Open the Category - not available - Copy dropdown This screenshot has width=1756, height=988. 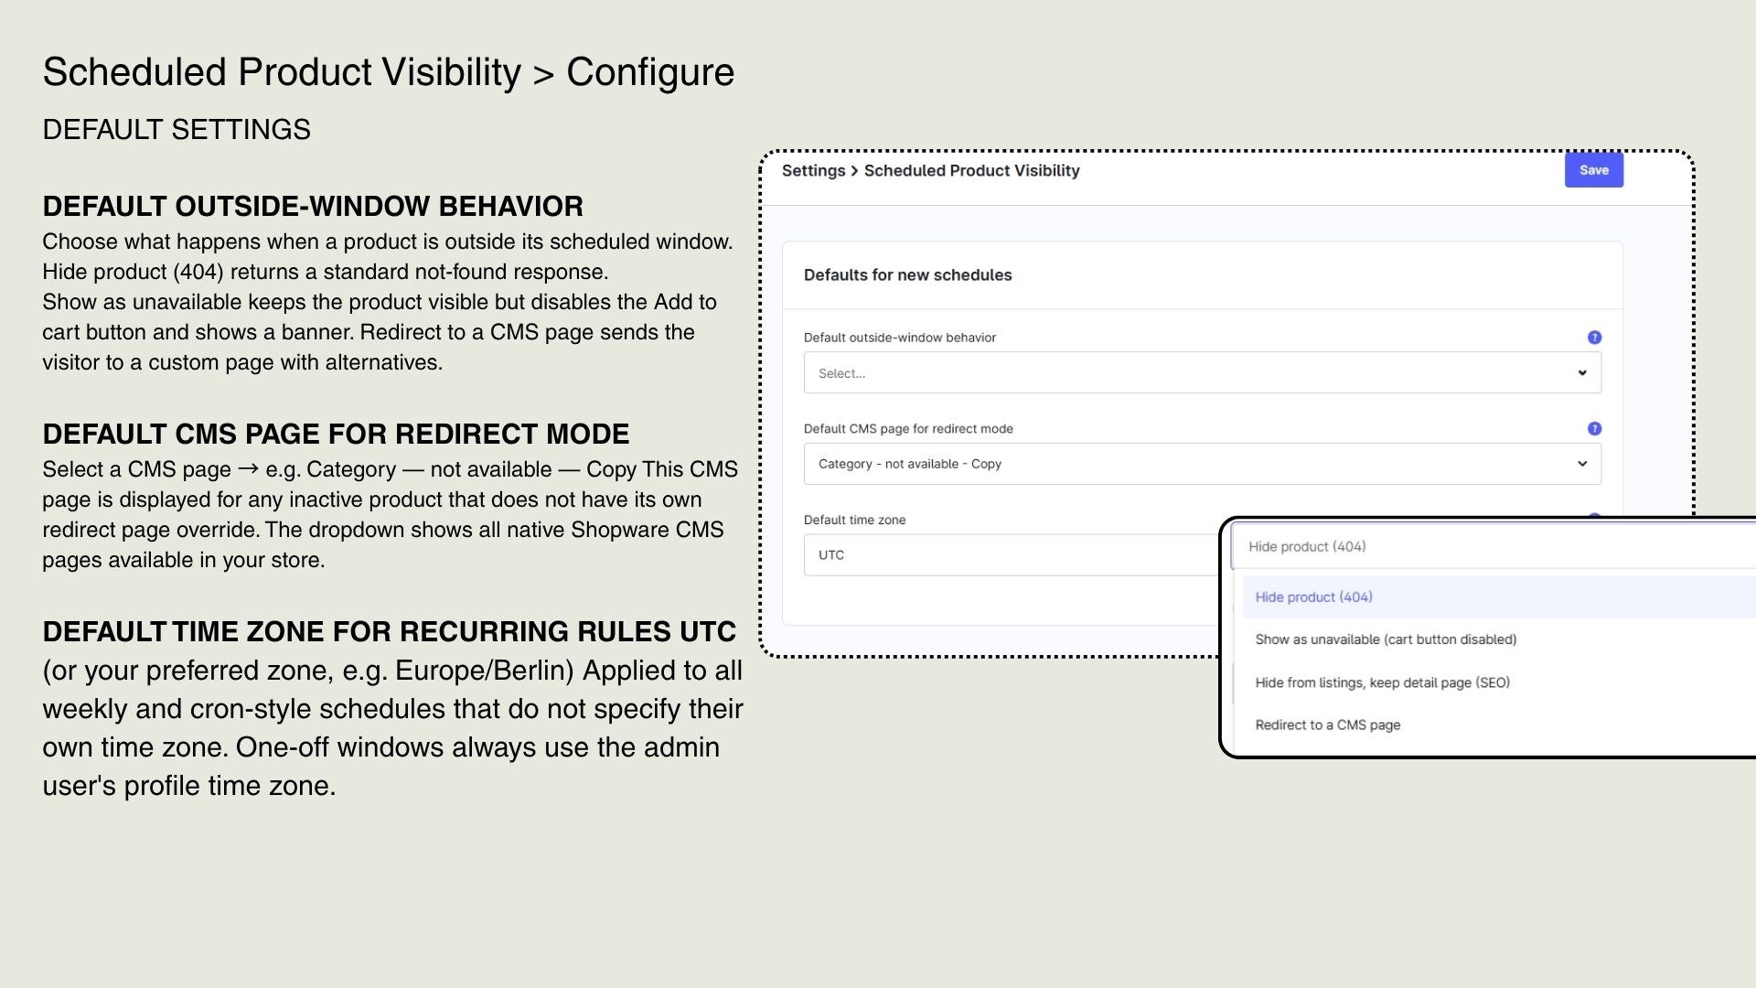pyautogui.click(x=1202, y=464)
